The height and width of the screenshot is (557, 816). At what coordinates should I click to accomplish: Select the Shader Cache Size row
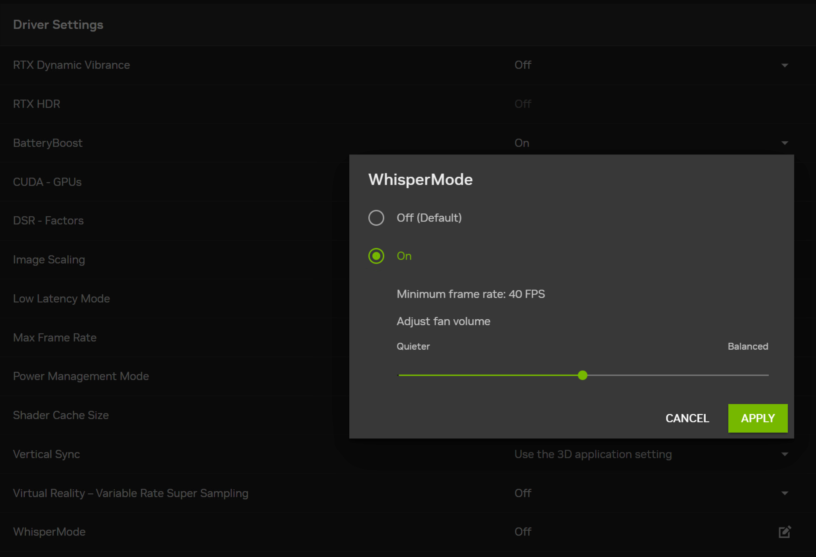click(x=61, y=414)
